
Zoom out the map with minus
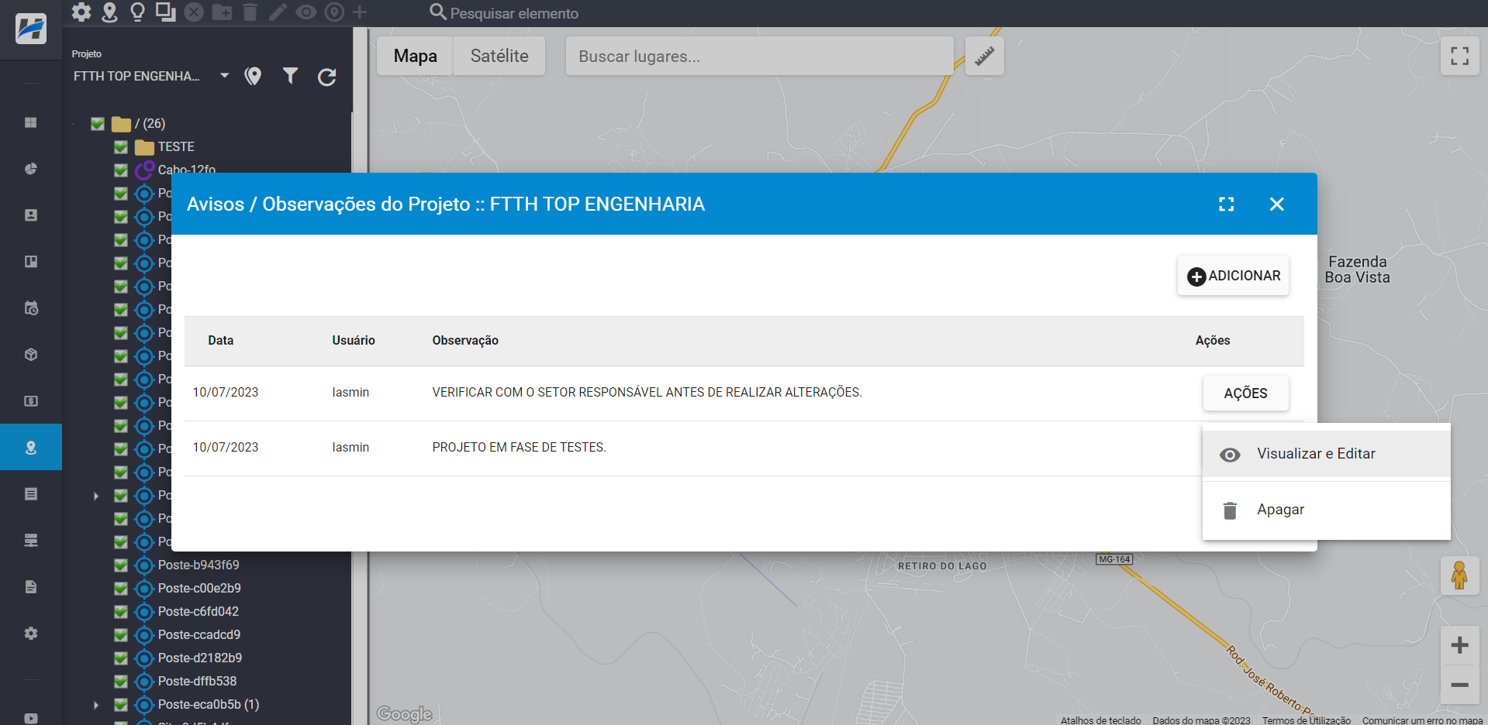point(1459,685)
